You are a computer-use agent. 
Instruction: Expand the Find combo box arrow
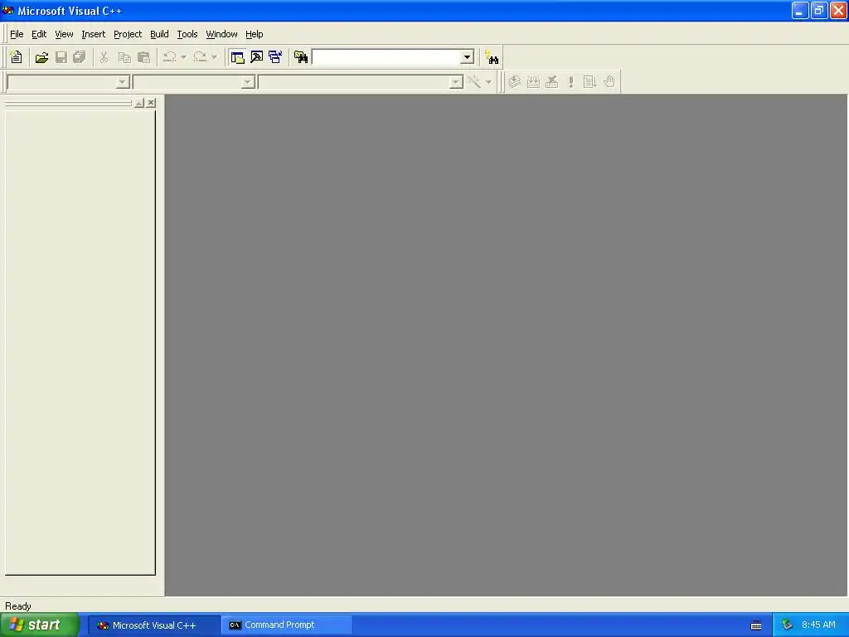(467, 57)
